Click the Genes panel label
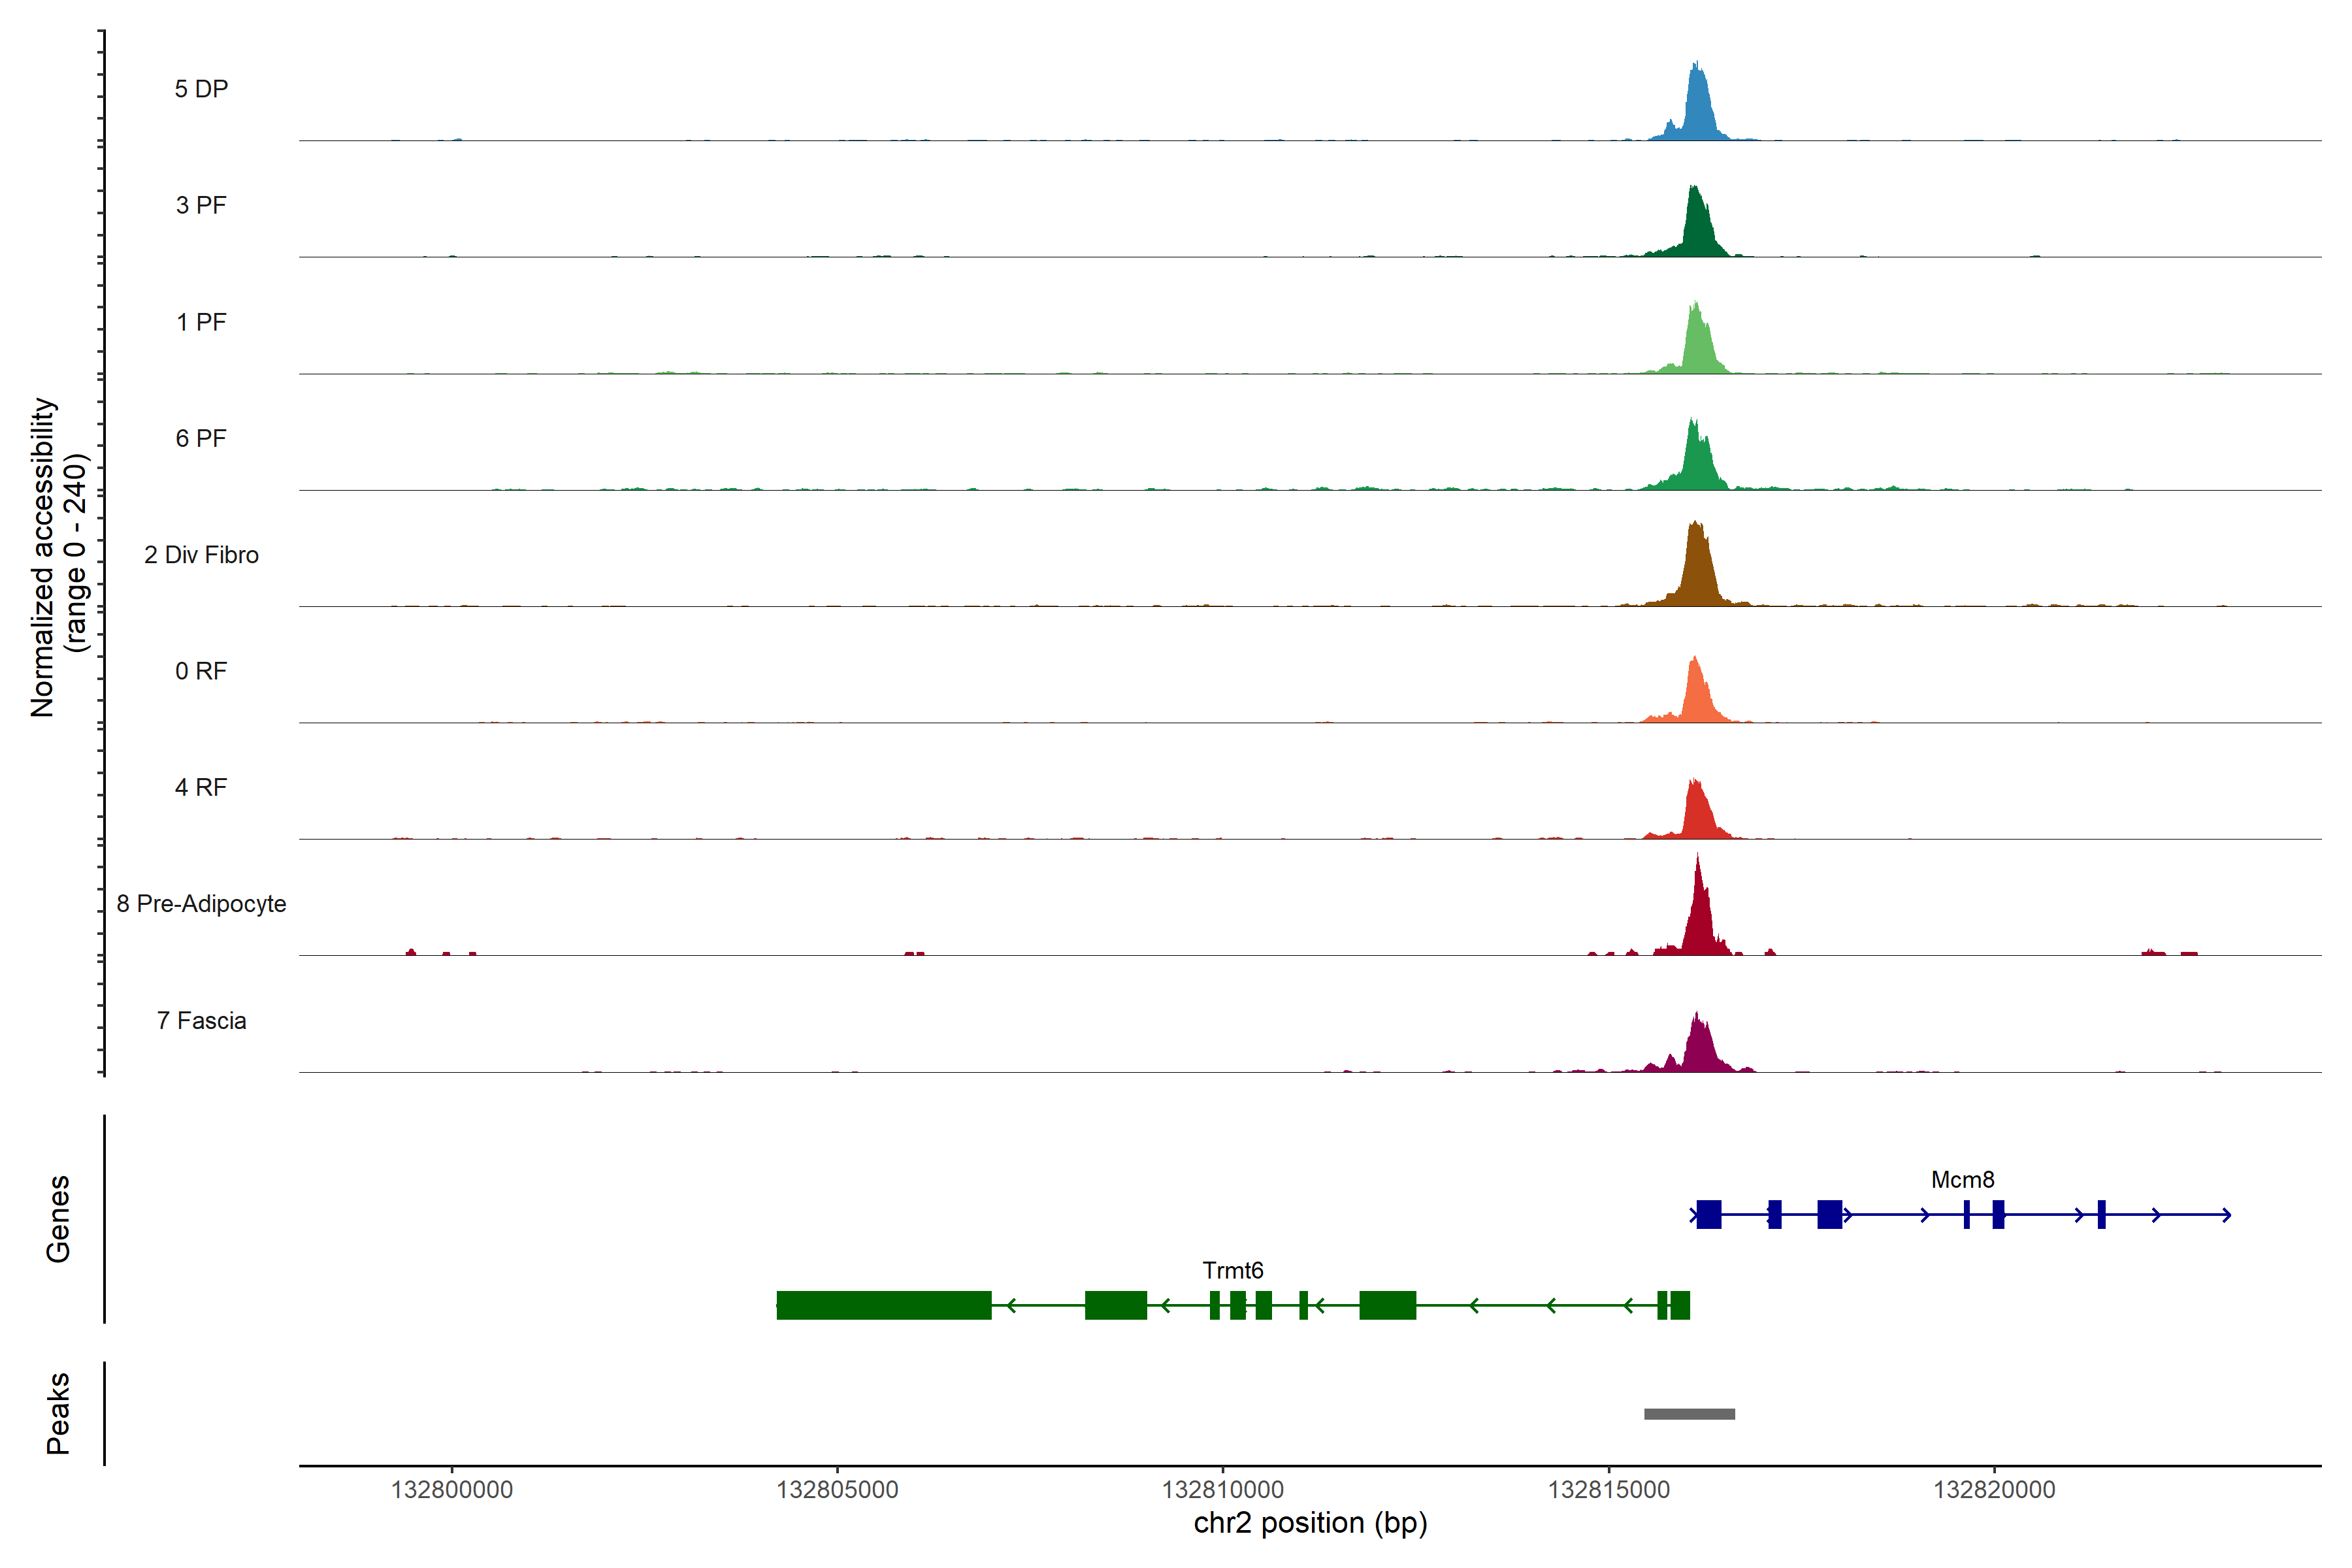Screen dimensions: 2352x1568 [58, 1219]
